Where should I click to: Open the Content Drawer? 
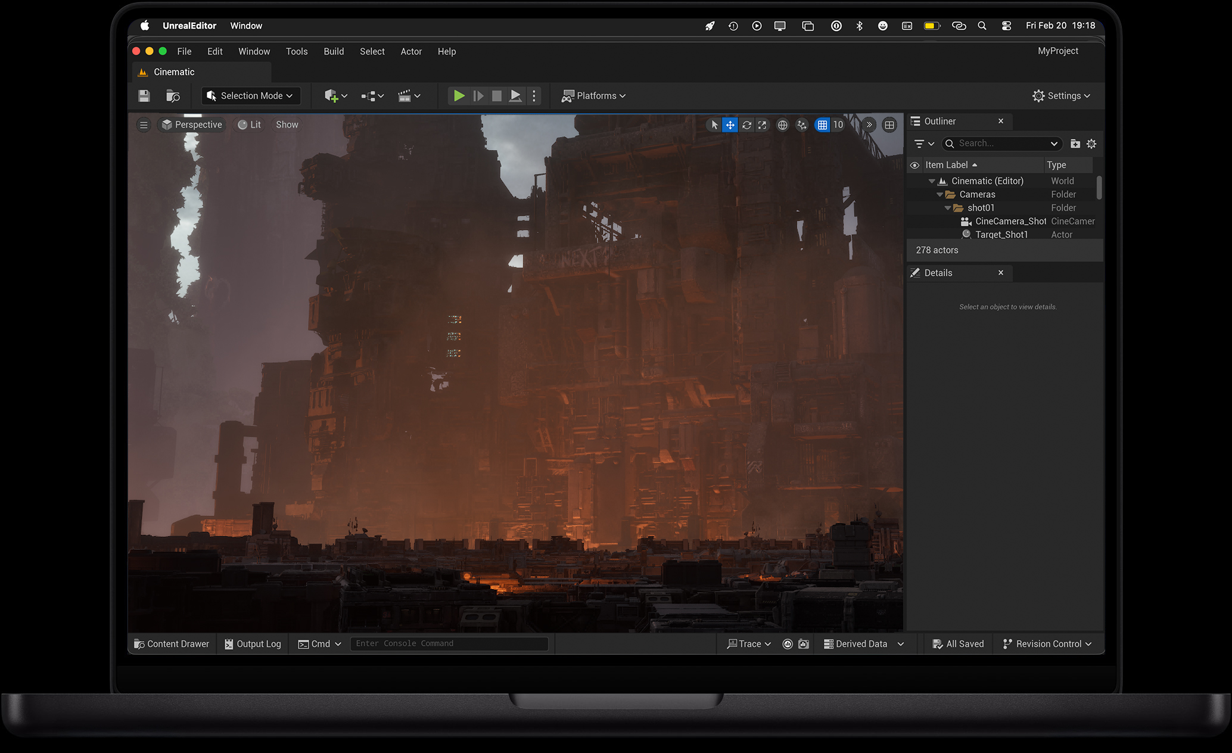[x=172, y=644]
